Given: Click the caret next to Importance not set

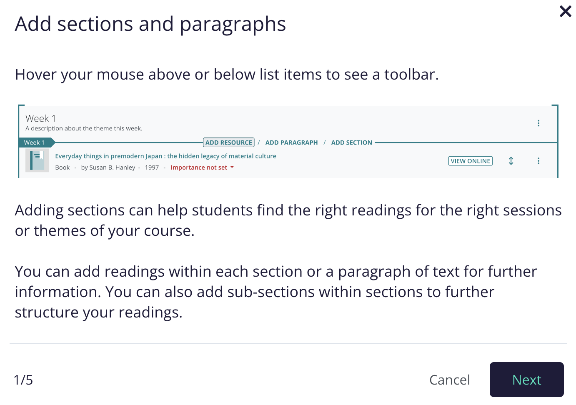Looking at the screenshot, I should click(232, 167).
